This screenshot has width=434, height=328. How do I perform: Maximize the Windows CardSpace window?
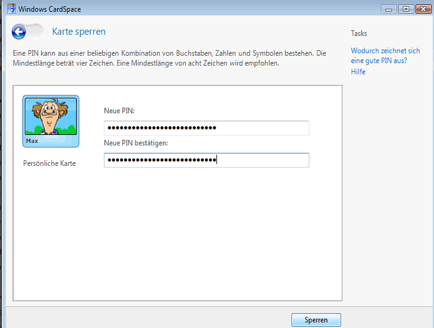click(x=405, y=9)
